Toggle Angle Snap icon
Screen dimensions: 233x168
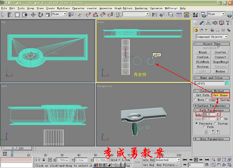[96, 15]
